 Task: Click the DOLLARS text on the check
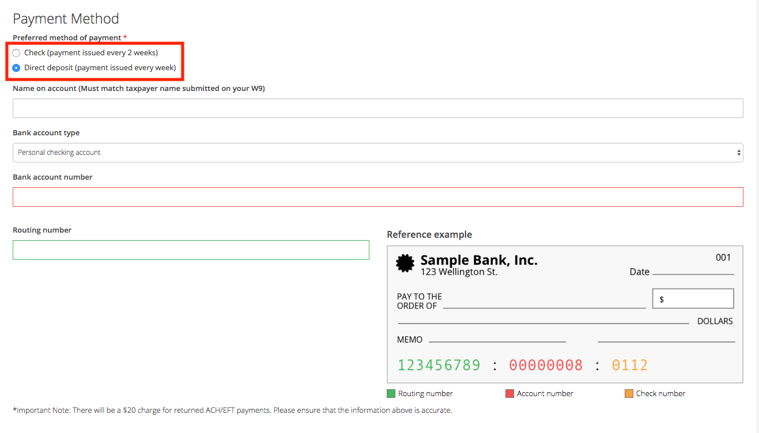tap(715, 321)
